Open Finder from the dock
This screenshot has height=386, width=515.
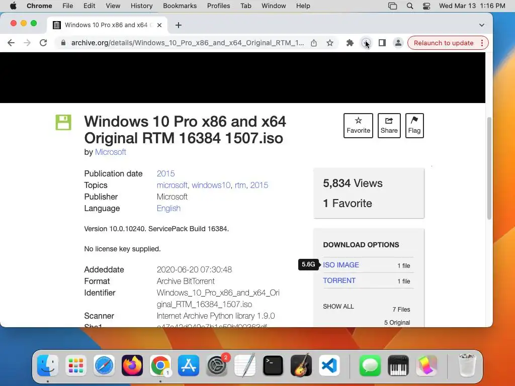click(x=48, y=365)
